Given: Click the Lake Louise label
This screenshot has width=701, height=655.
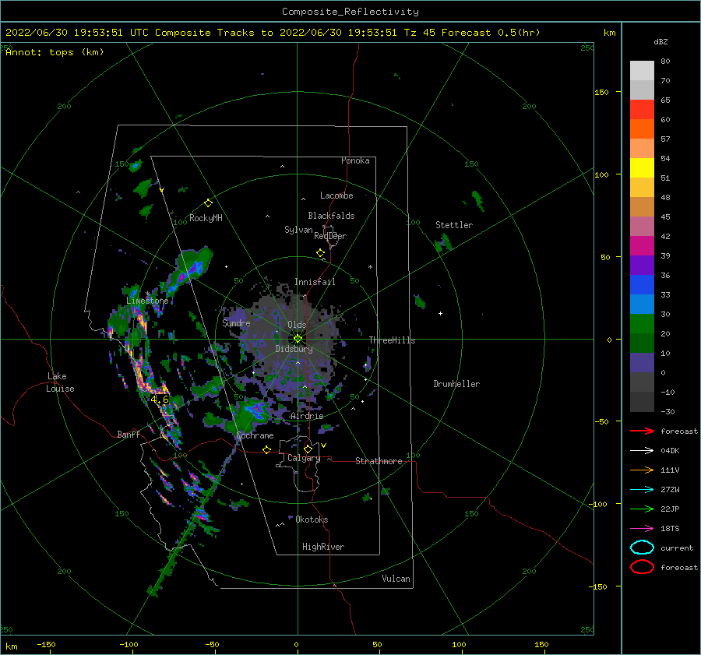Looking at the screenshot, I should (60, 382).
